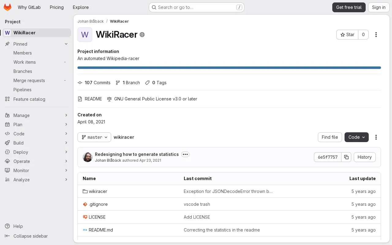Collapse the Pinned sidebar section
This screenshot has width=392, height=245.
pos(37,44)
